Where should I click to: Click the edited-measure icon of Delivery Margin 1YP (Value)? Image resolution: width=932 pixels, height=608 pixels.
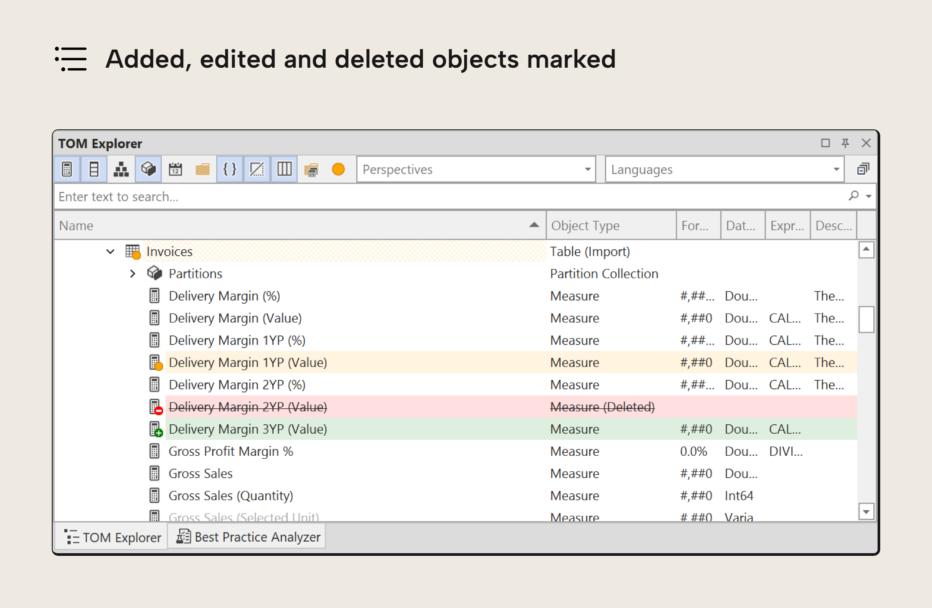click(156, 363)
